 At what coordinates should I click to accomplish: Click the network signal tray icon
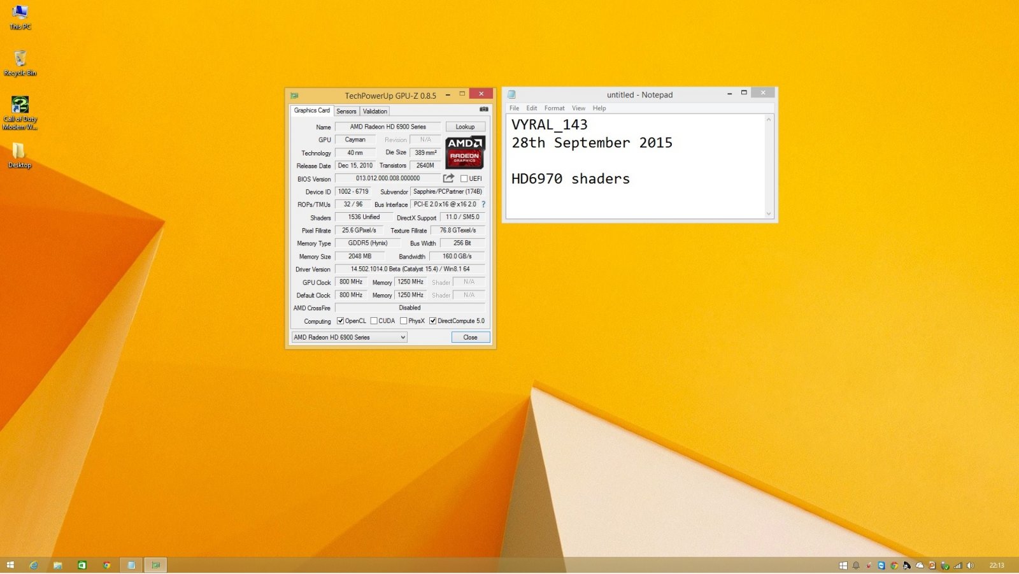(958, 566)
